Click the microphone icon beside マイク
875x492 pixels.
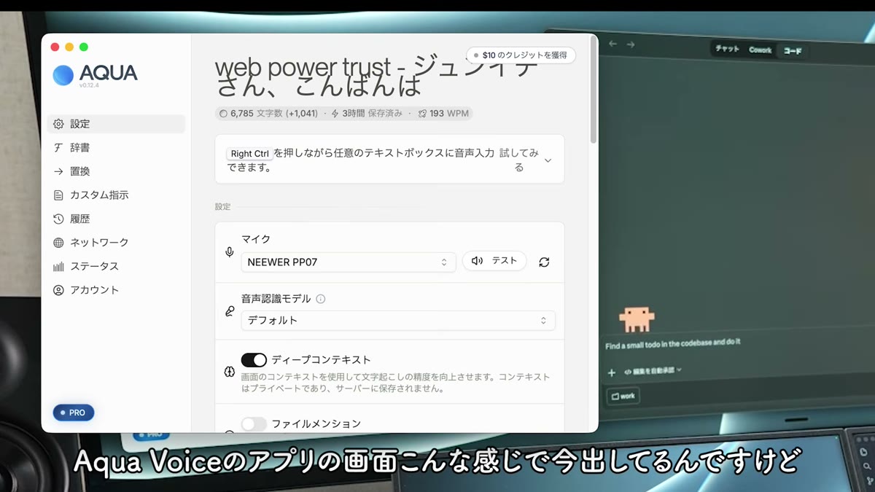point(229,252)
